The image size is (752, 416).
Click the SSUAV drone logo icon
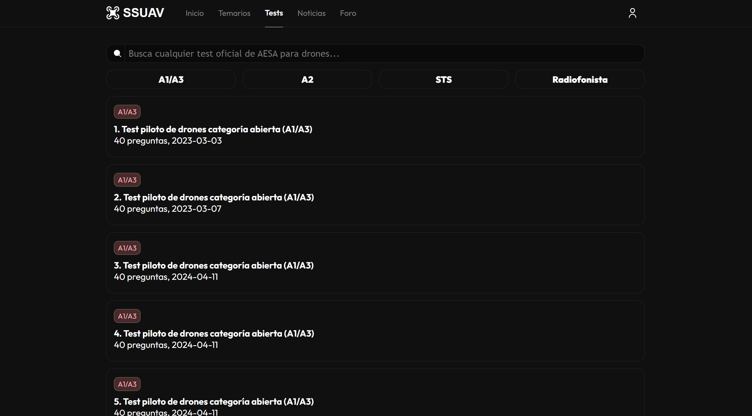point(113,13)
